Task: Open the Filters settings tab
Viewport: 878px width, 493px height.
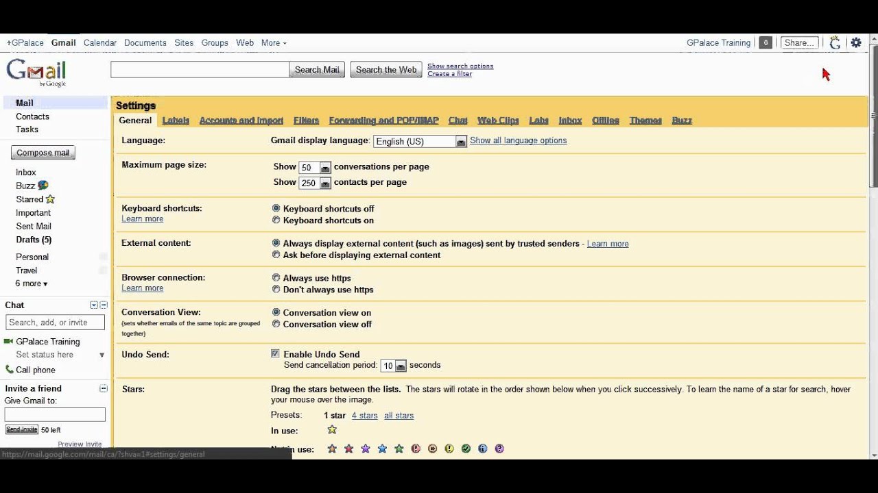Action: tap(306, 121)
